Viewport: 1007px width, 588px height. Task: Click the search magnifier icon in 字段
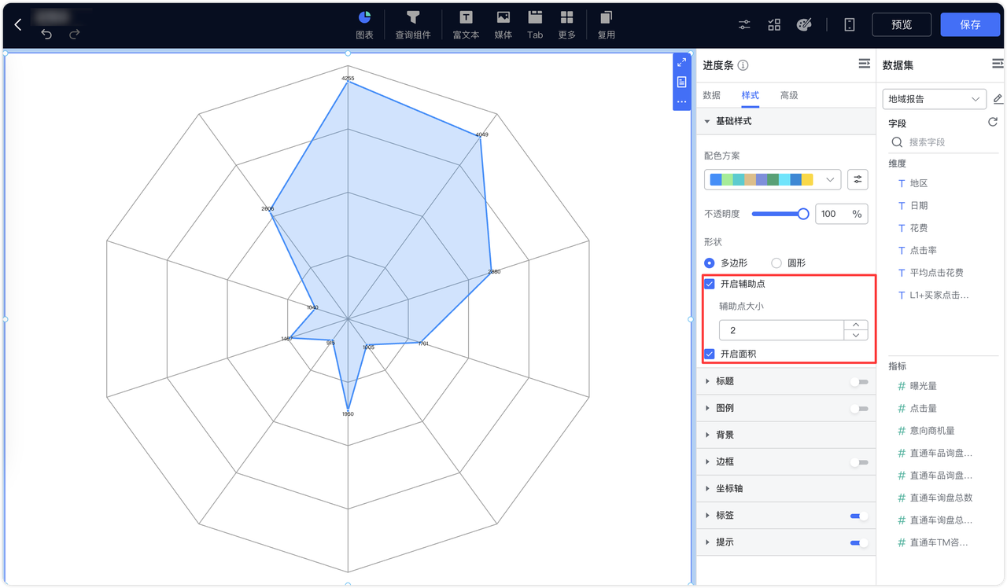pos(897,142)
